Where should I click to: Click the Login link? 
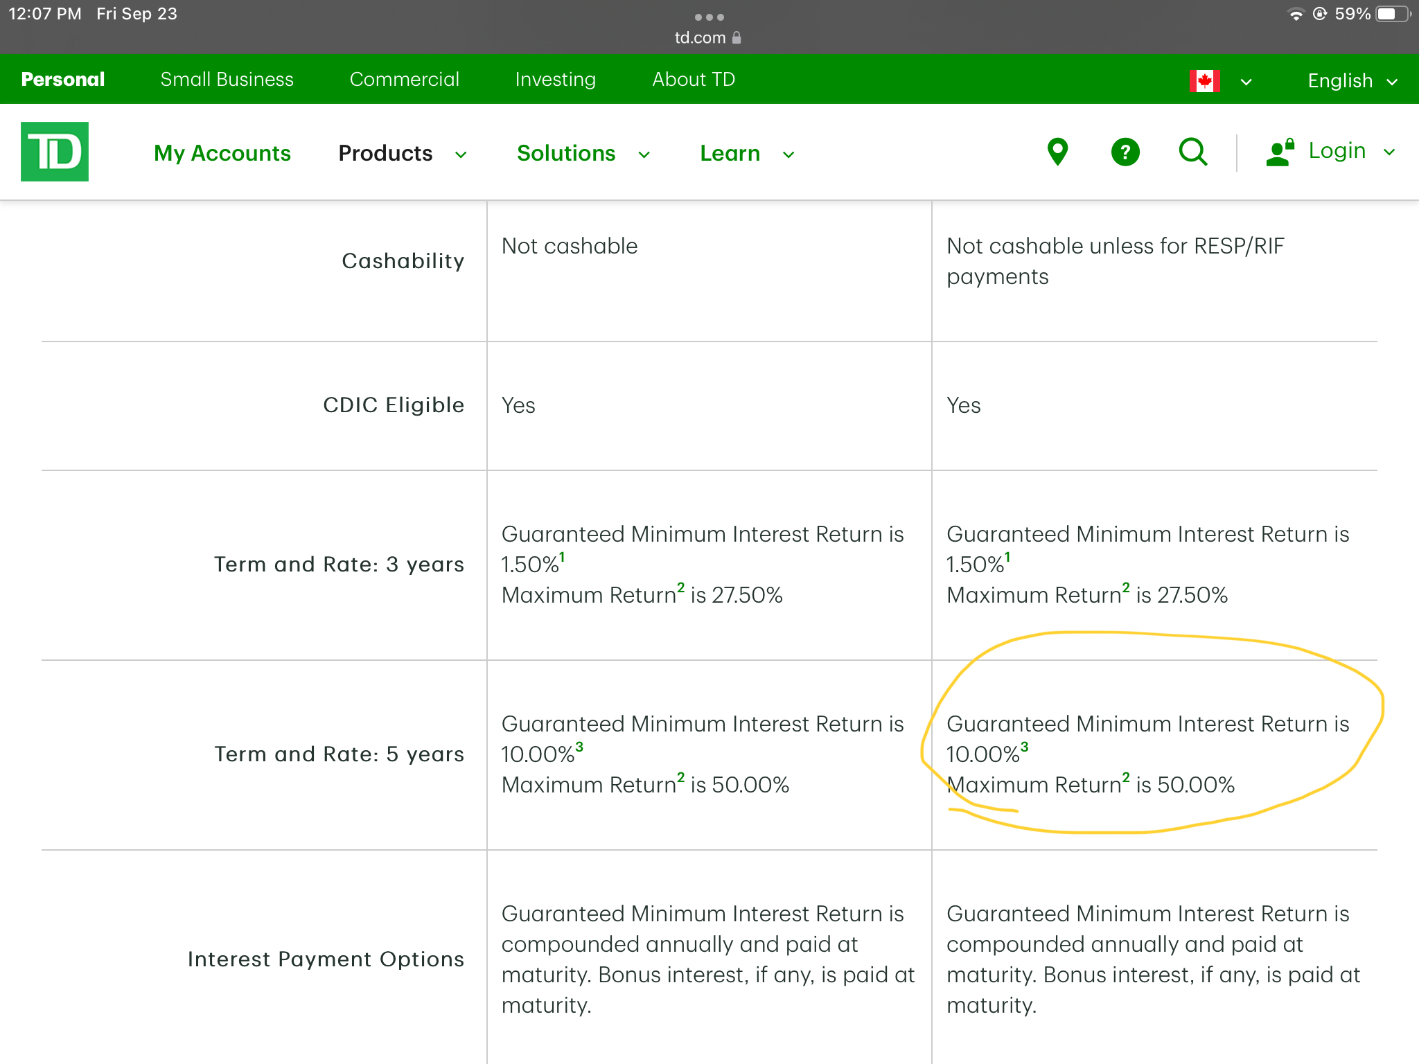(1337, 150)
